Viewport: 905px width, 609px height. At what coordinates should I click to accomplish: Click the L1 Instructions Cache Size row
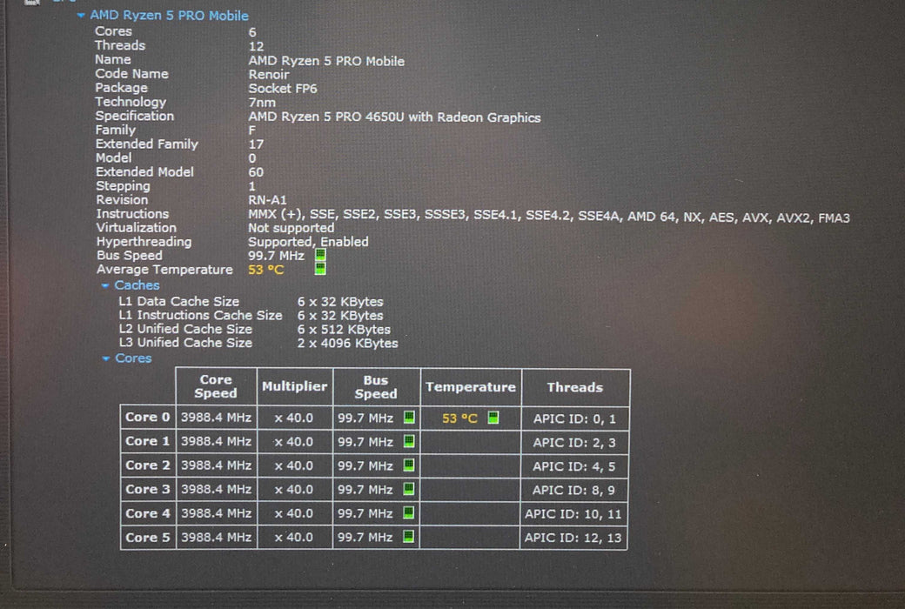click(x=251, y=315)
